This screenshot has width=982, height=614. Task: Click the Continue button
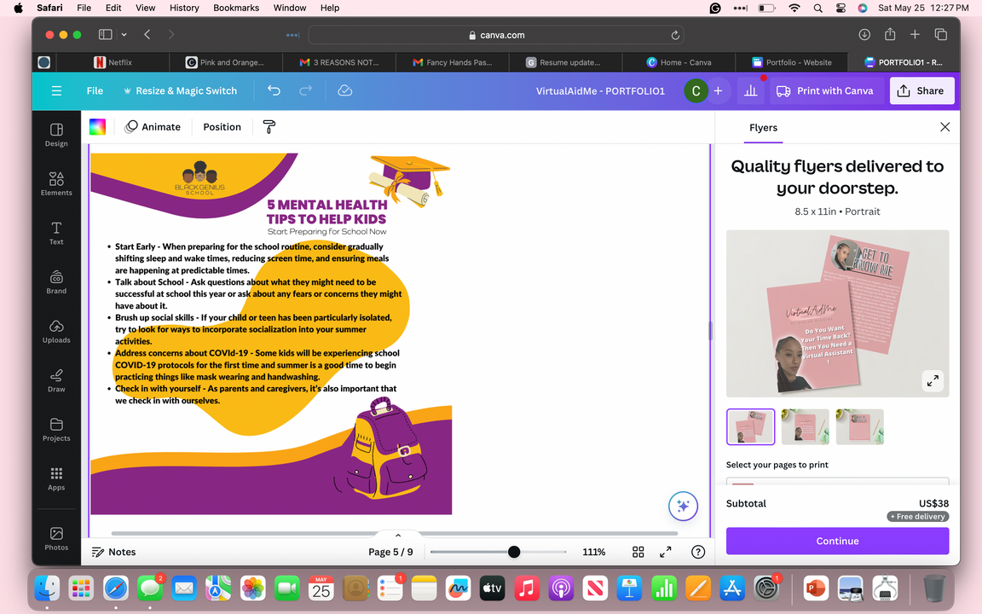coord(837,541)
